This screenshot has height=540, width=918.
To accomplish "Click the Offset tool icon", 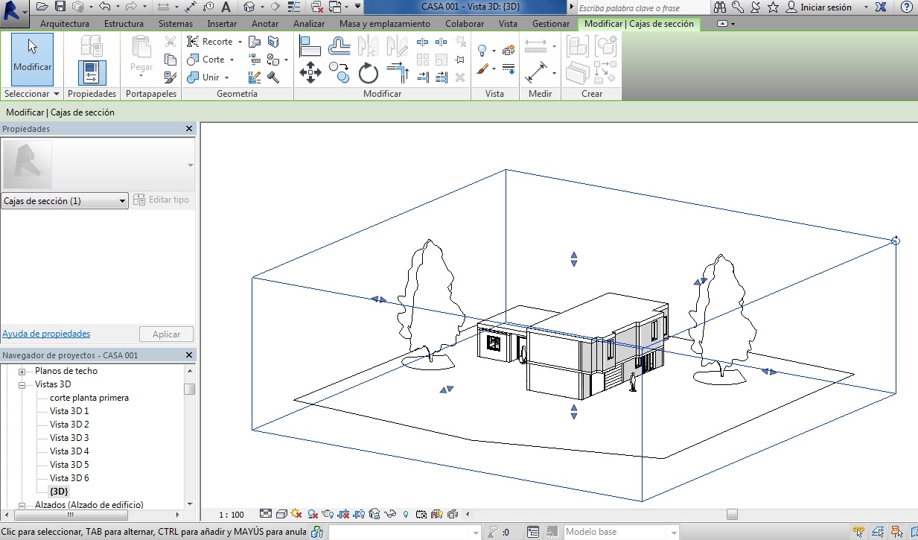I will (x=340, y=46).
